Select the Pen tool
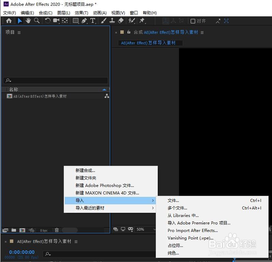This screenshot has width=272, height=262. tap(84, 21)
